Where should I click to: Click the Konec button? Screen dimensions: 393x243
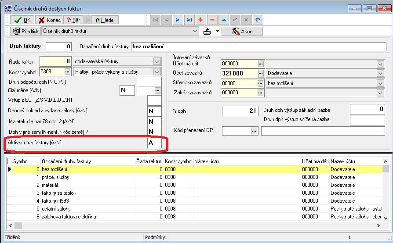(49, 20)
